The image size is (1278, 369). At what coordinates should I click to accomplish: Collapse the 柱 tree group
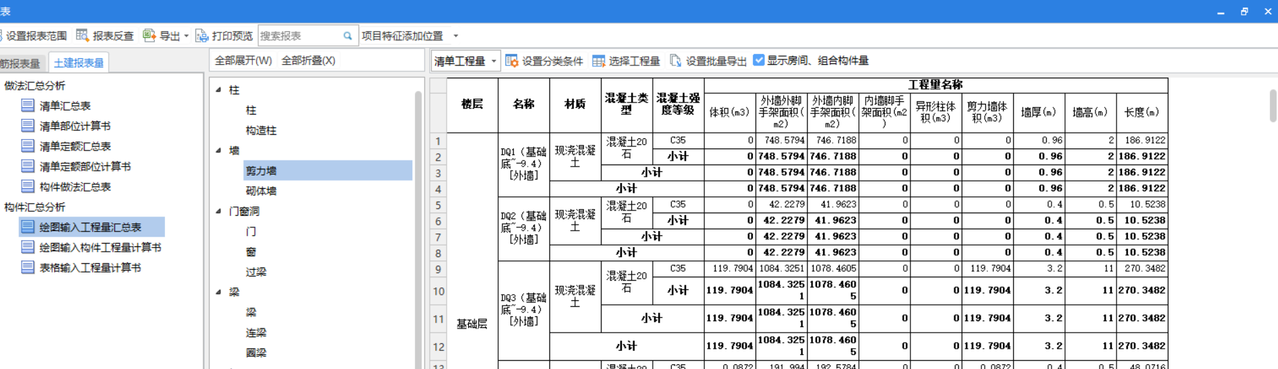click(218, 90)
